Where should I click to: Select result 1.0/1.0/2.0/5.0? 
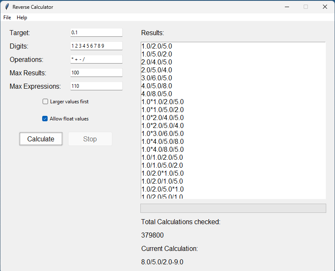coord(162,157)
